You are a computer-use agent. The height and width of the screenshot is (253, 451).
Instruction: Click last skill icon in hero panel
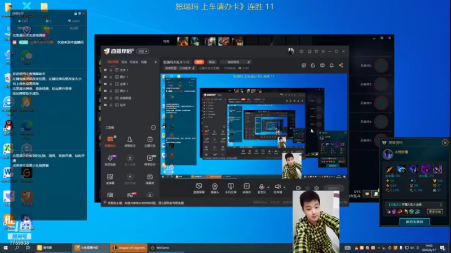tap(437, 169)
